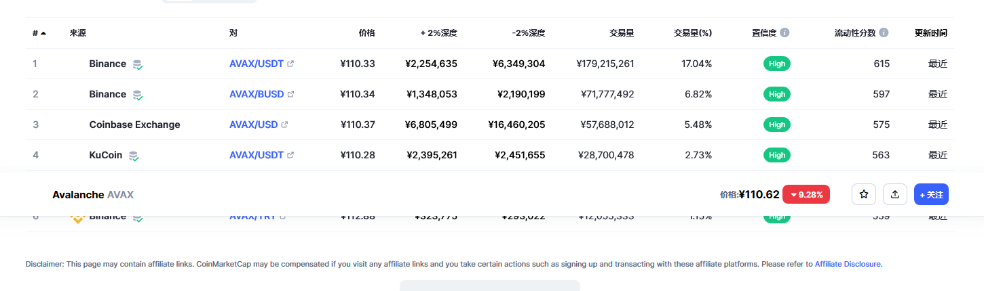
Task: Open external link icon beside AVAX/USD
Action: (x=285, y=125)
